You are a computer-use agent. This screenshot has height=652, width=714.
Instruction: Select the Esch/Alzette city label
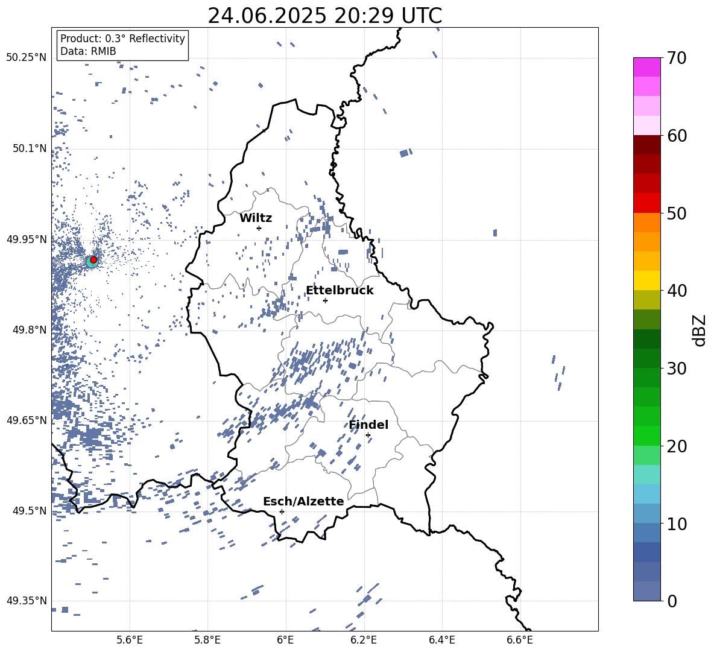304,501
